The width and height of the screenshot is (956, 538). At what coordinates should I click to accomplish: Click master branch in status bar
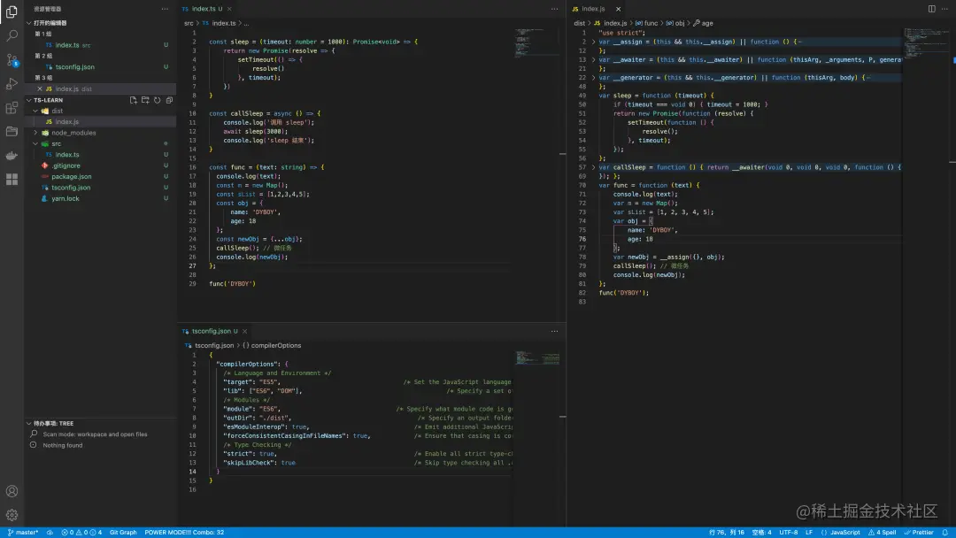22,533
